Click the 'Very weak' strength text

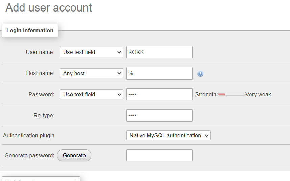pos(258,95)
